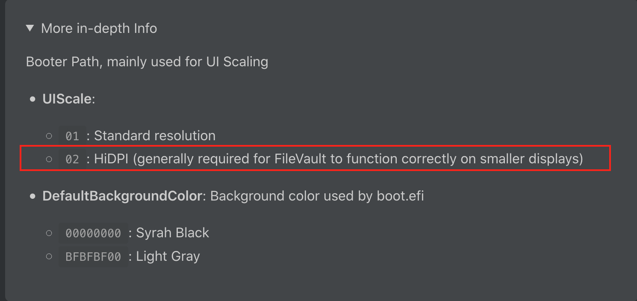637x301 pixels.
Task: Click the 02 code value
Action: point(72,160)
